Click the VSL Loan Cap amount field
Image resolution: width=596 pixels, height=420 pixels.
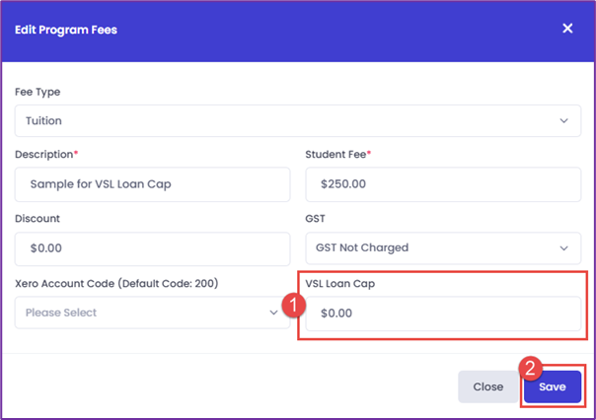(x=443, y=314)
